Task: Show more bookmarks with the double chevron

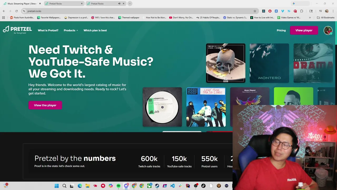Action: click(x=310, y=18)
